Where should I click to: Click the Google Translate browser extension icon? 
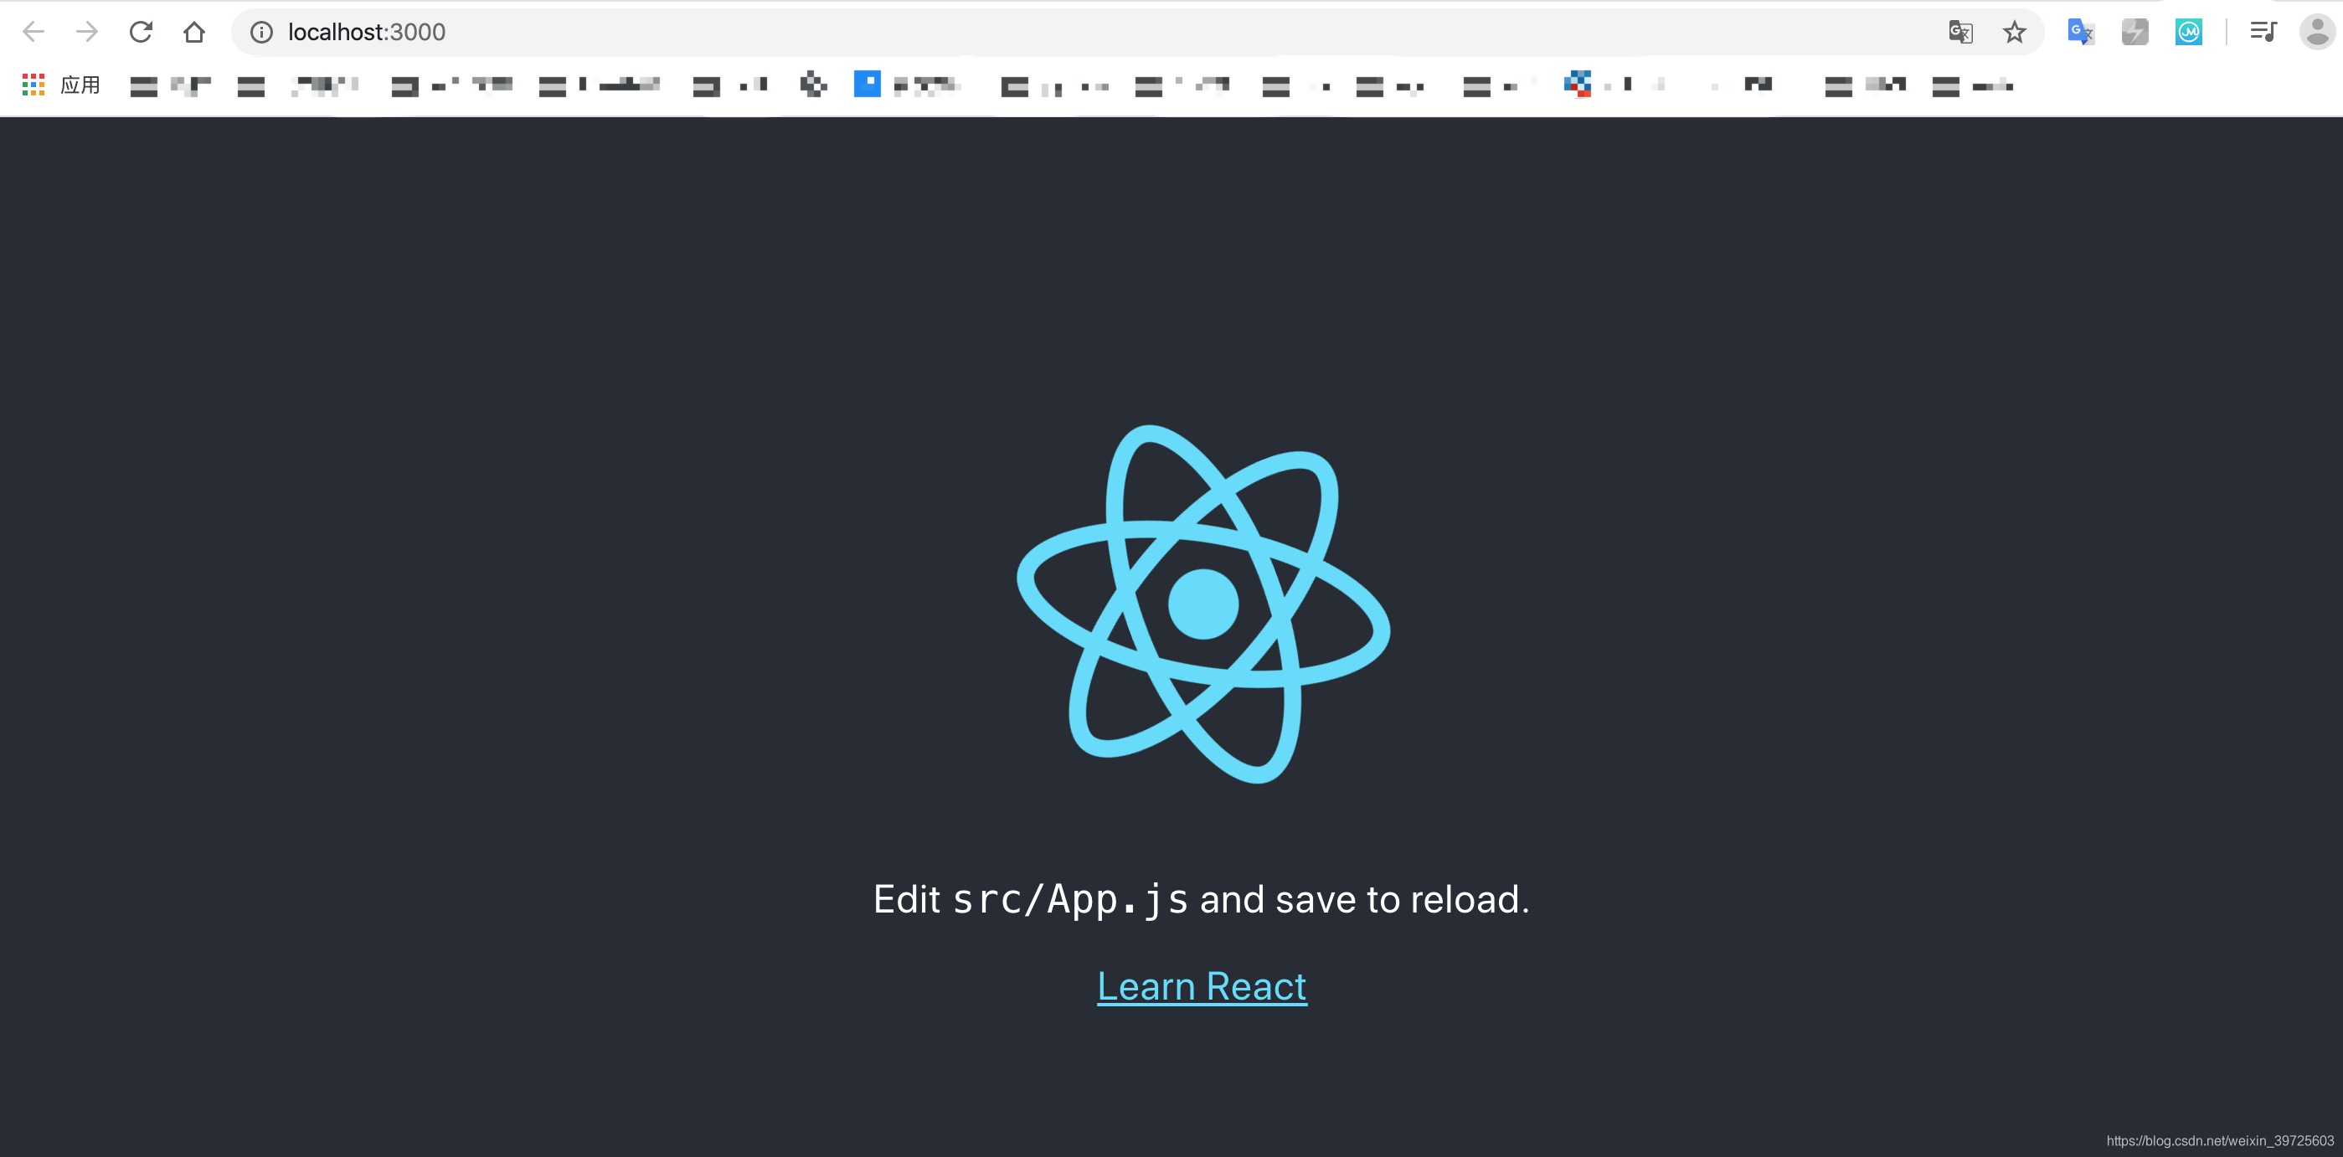point(2082,31)
